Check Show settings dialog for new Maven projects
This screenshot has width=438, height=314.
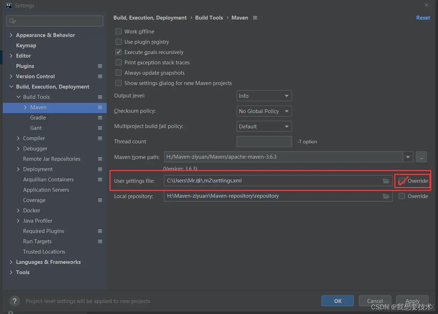click(x=118, y=83)
